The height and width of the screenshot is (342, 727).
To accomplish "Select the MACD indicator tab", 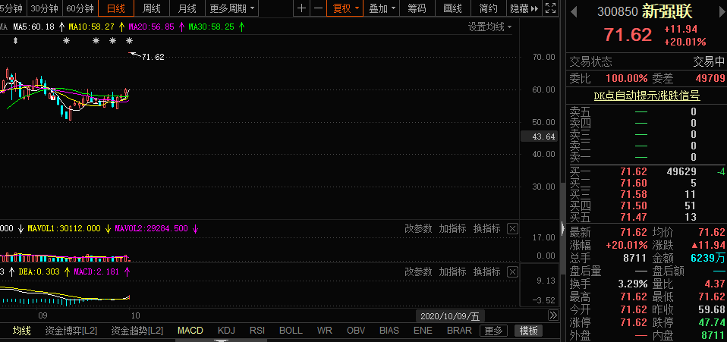I will pos(190,331).
